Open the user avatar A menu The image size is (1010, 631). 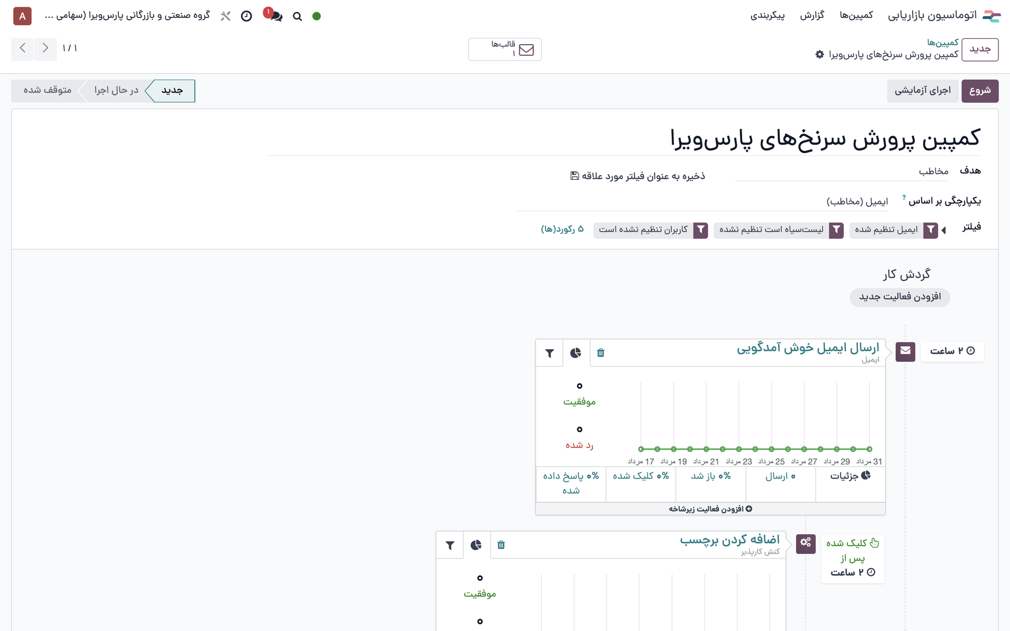point(22,16)
